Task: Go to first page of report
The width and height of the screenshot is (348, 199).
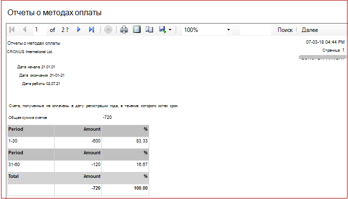Action: click(x=12, y=29)
